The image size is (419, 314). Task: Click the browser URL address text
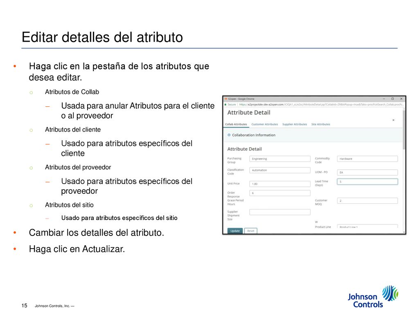coord(322,104)
